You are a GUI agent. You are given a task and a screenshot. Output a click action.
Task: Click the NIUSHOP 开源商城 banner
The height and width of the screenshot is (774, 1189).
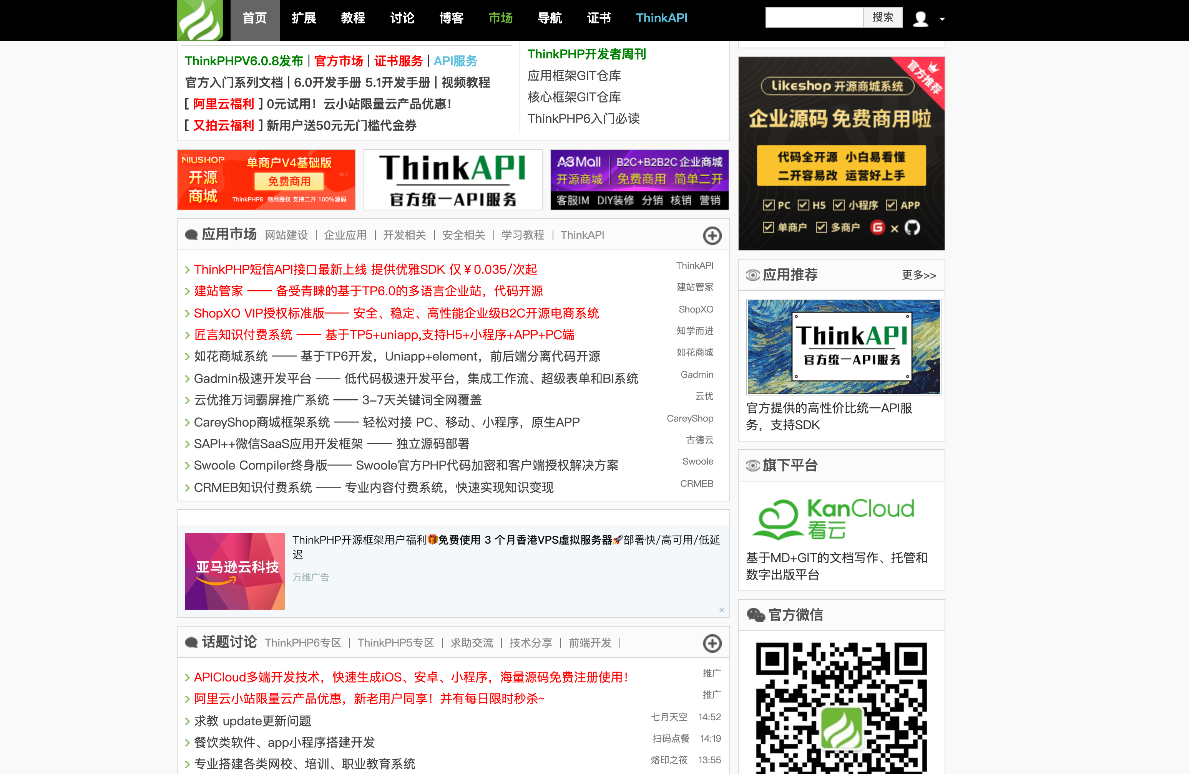[266, 180]
